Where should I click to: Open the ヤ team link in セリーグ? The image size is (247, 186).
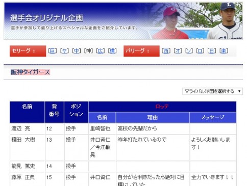[x=64, y=51]
